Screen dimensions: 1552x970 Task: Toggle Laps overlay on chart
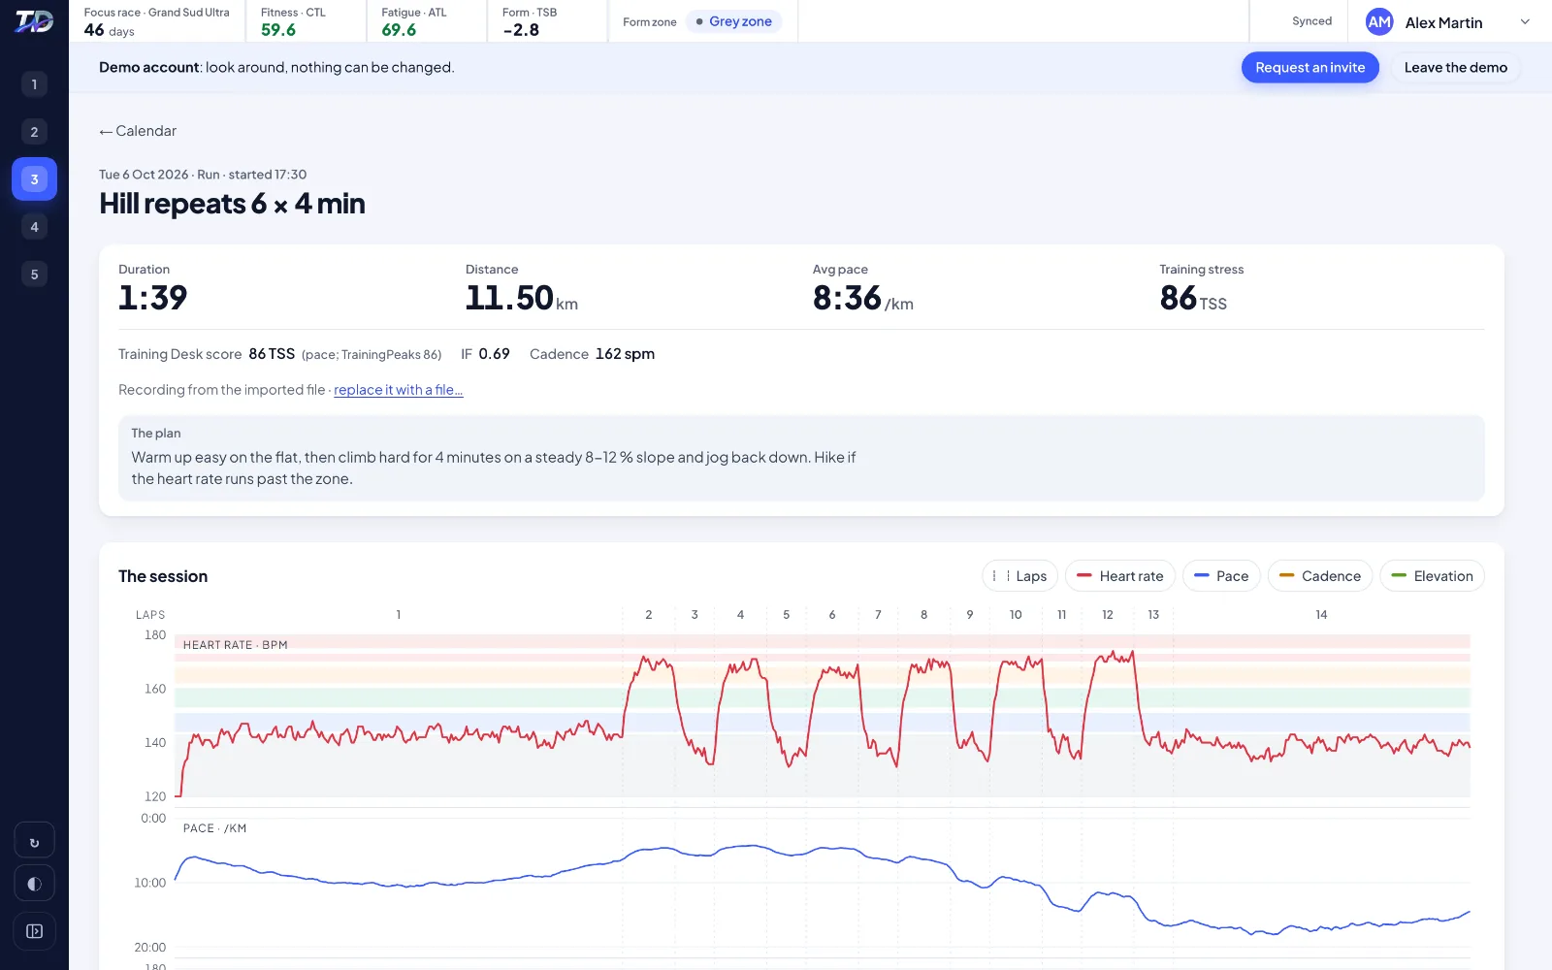pyautogui.click(x=1019, y=576)
